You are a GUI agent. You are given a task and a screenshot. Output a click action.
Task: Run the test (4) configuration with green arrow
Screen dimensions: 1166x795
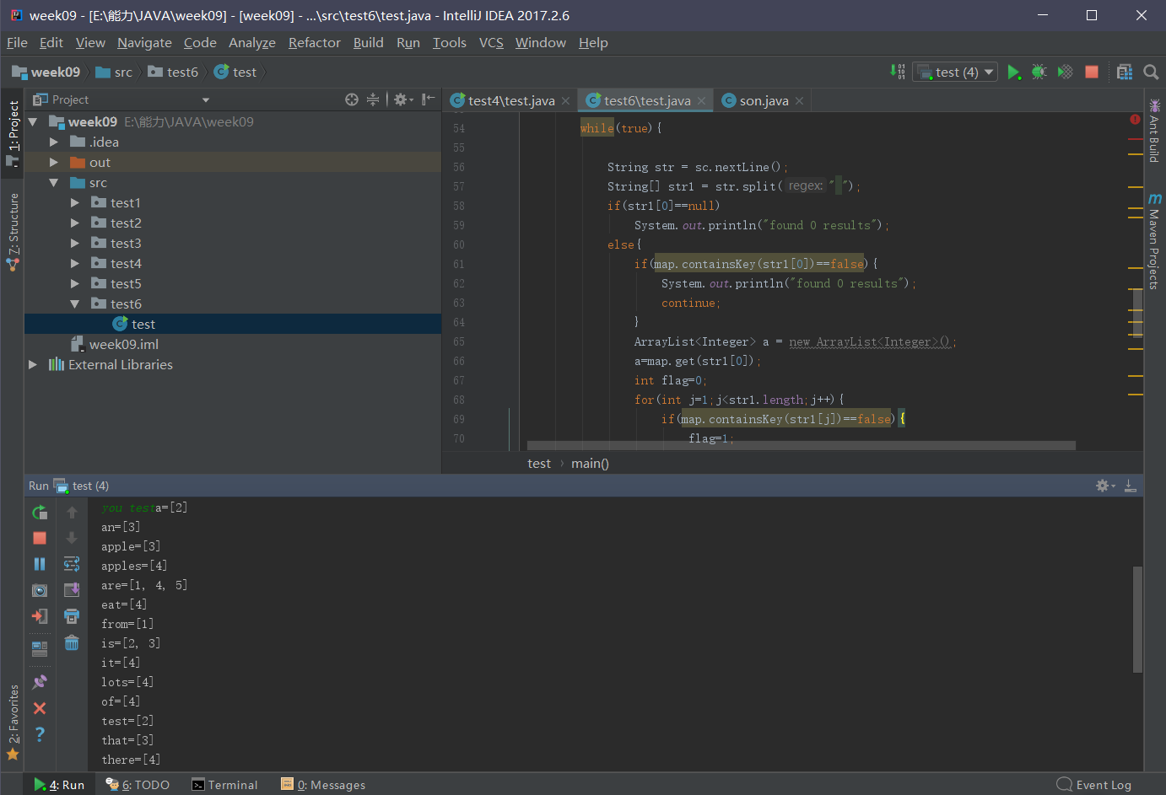tap(1013, 73)
